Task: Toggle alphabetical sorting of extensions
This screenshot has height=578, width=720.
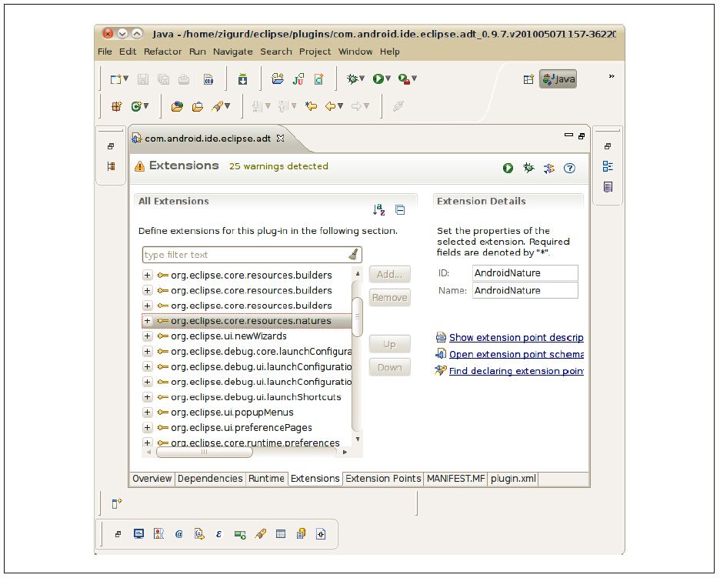Action: click(x=378, y=210)
